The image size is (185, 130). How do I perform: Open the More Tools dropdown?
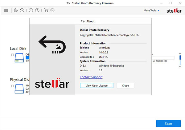(x=151, y=10)
